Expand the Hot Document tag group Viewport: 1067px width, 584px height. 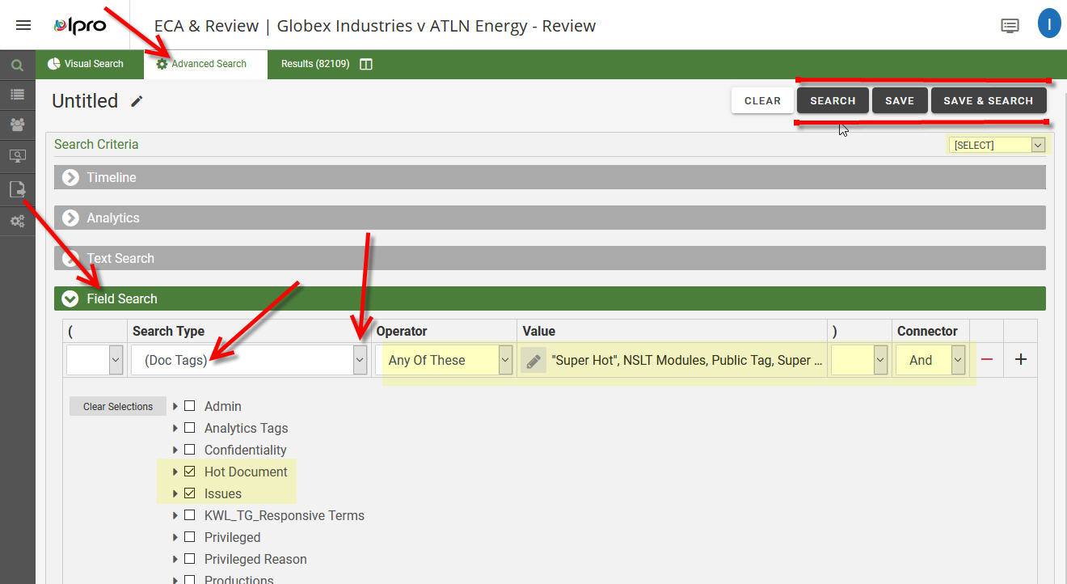coord(175,472)
